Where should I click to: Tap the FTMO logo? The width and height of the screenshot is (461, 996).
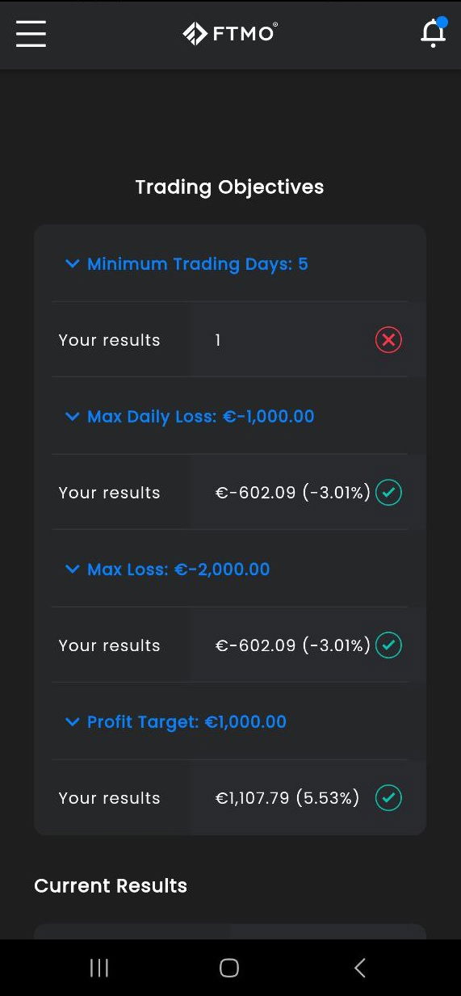coord(230,33)
